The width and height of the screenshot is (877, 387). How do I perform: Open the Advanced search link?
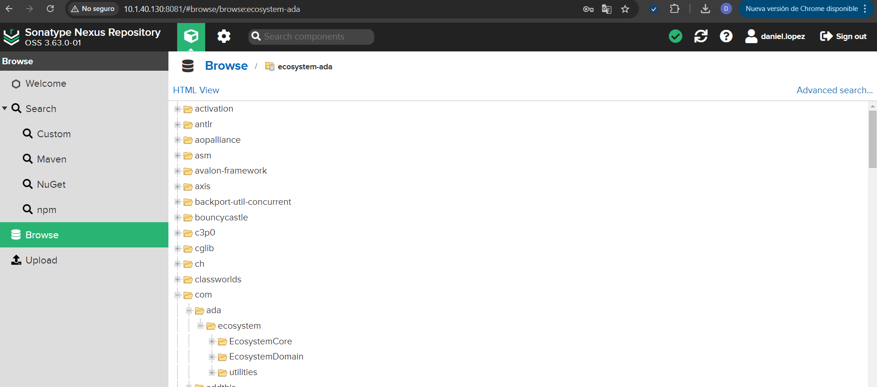pos(834,90)
